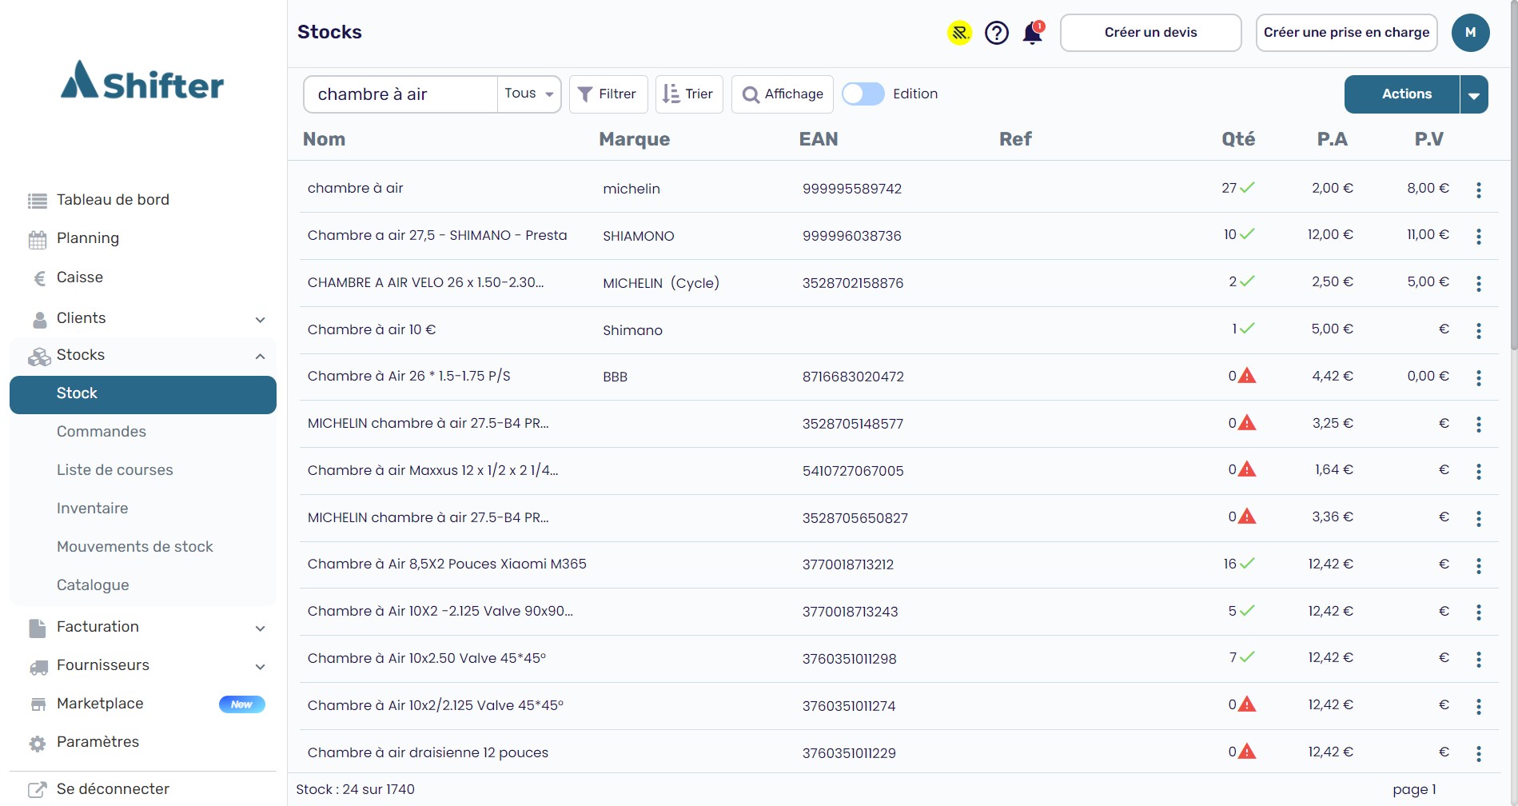Open the notifications bell

[1033, 33]
